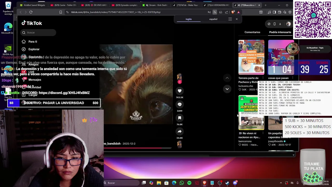The width and height of the screenshot is (332, 187).
Task: Open more options for cosas que pasan video
Action: coord(293,78)
